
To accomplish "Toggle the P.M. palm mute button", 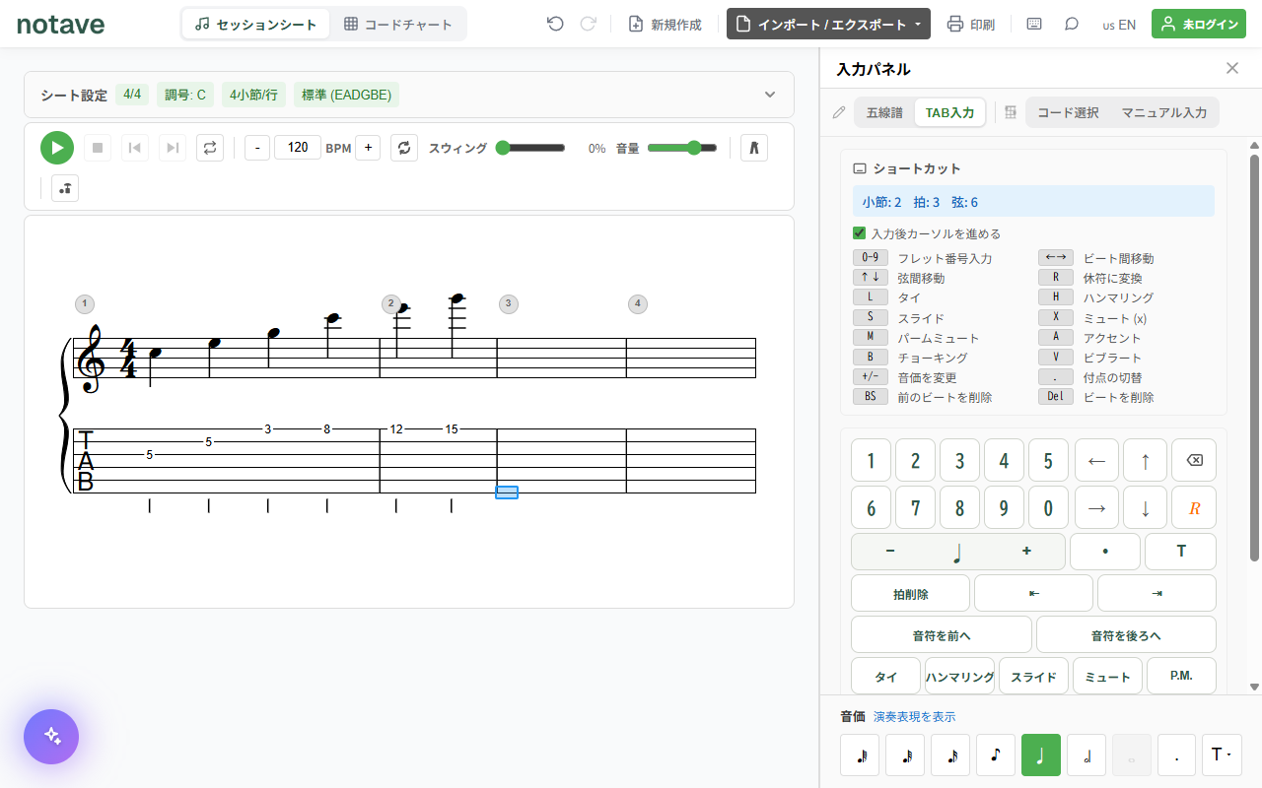I will coord(1181,677).
